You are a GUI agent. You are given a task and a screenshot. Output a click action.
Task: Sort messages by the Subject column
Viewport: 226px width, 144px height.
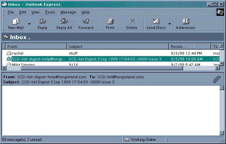tap(117, 47)
